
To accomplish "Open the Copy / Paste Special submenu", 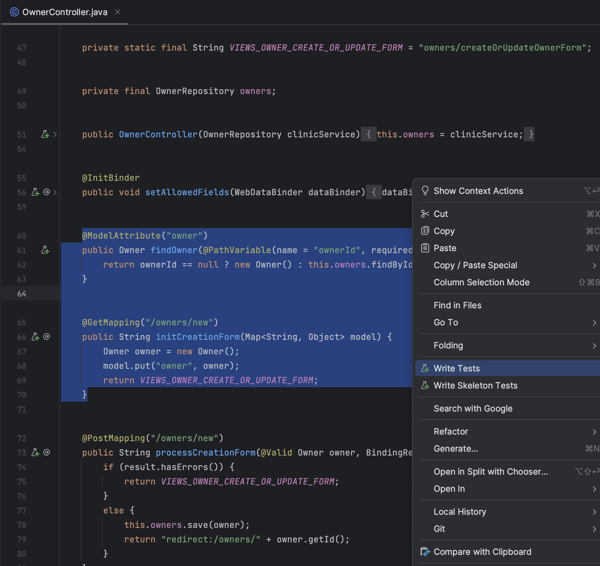I will pos(475,265).
